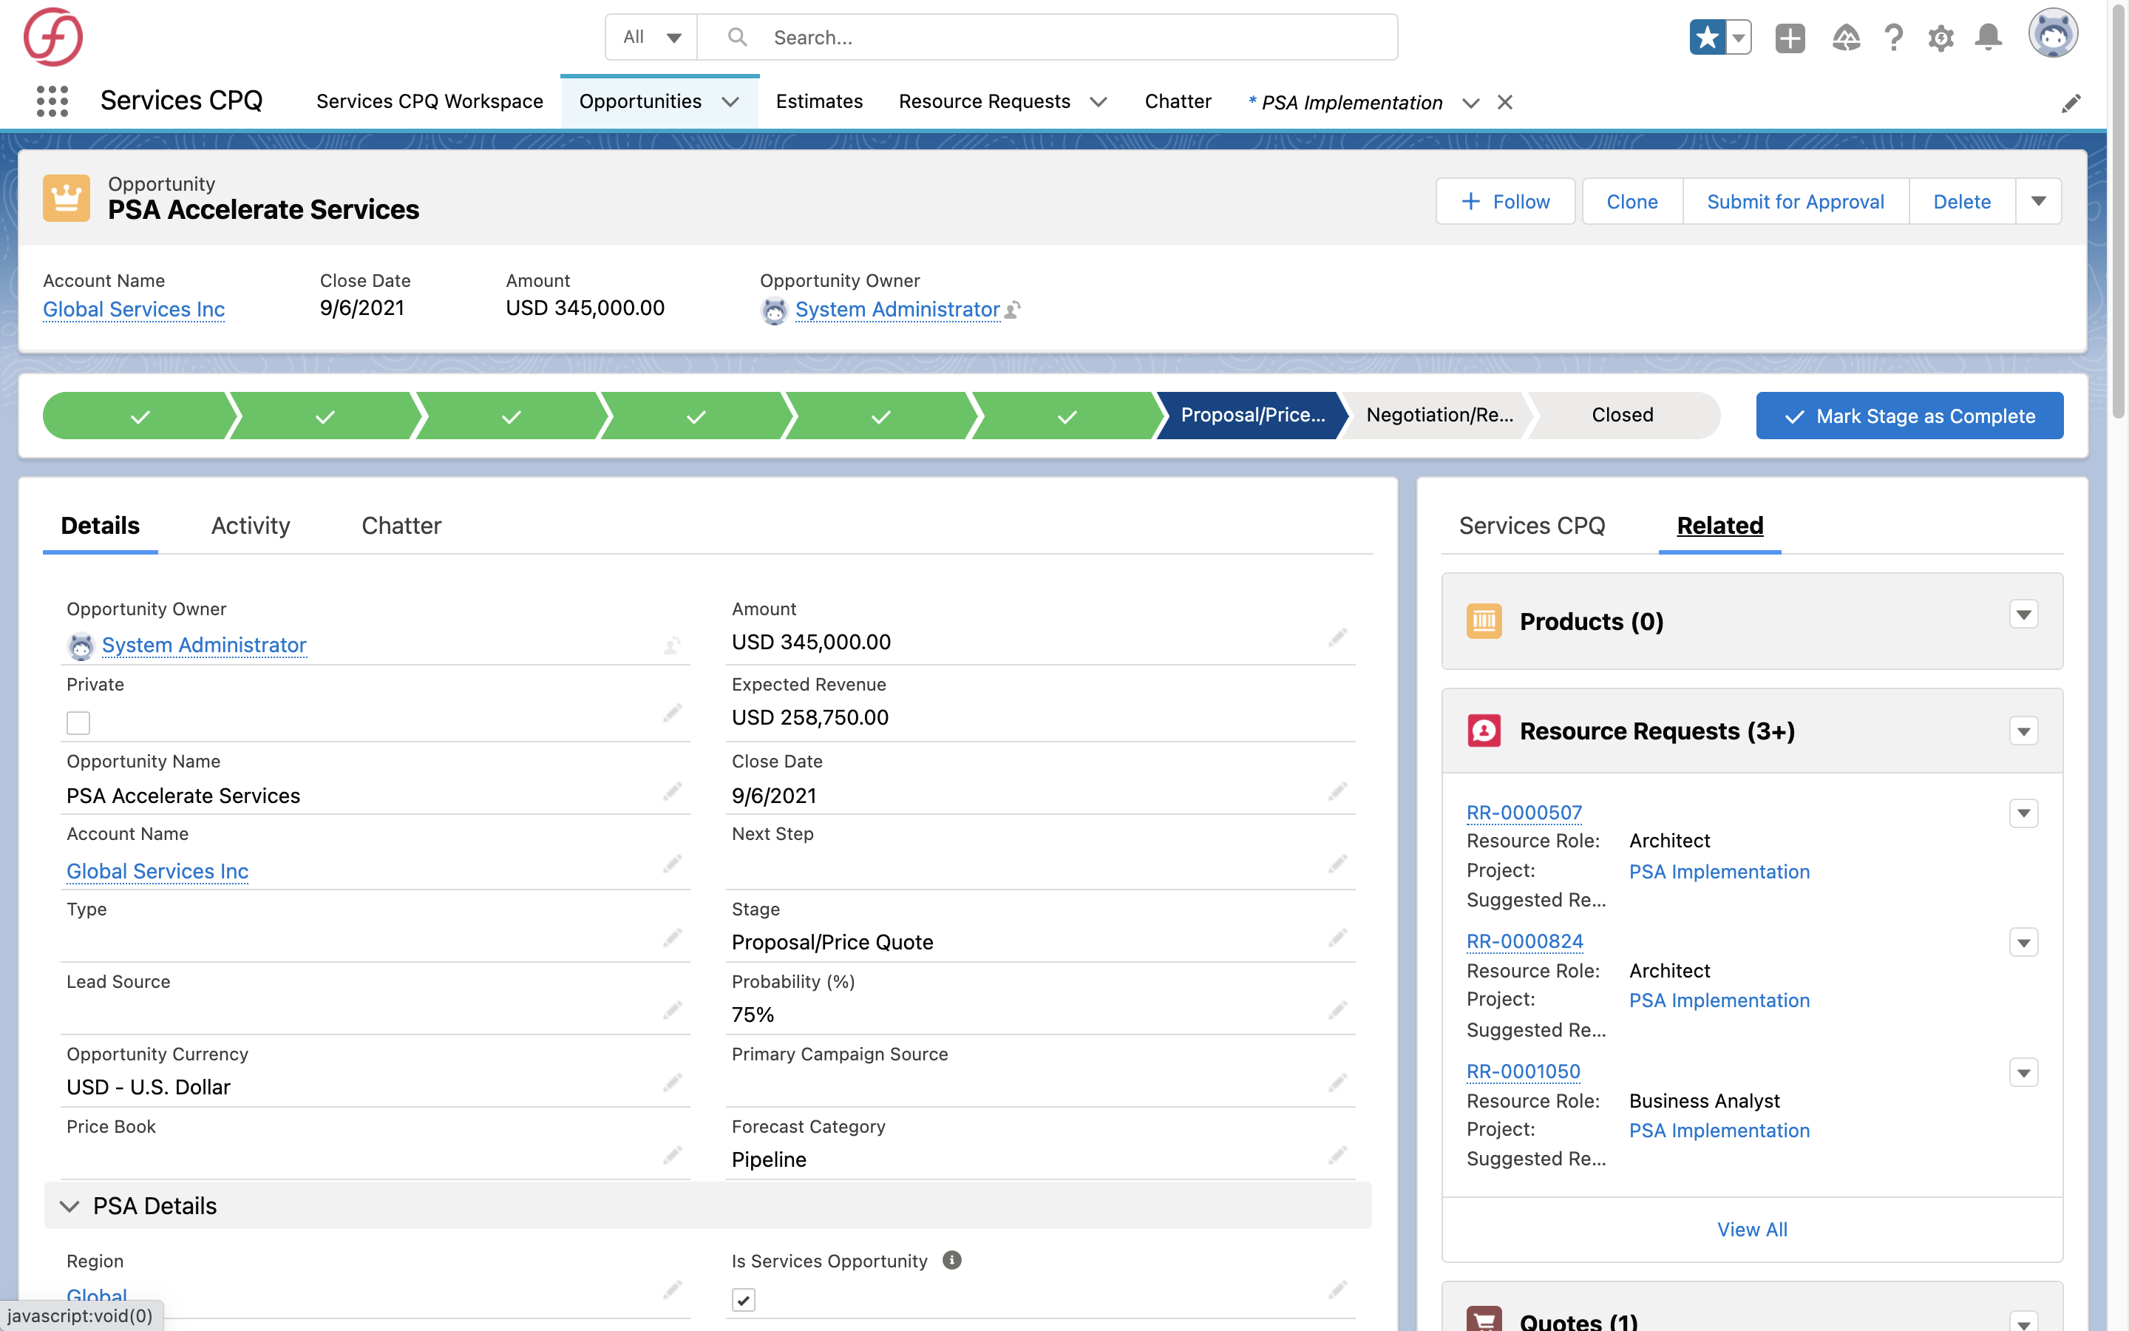Open the App Launcher waffle icon
Image resolution: width=2129 pixels, height=1331 pixels.
coord(52,101)
